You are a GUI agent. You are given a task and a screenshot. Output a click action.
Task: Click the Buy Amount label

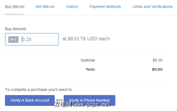[x=15, y=29]
